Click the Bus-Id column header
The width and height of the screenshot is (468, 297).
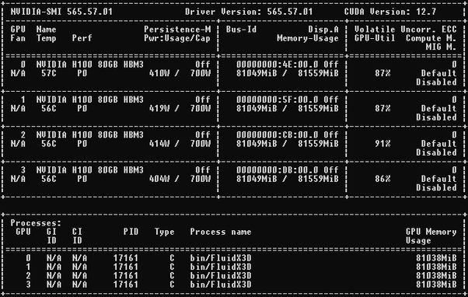(241, 30)
